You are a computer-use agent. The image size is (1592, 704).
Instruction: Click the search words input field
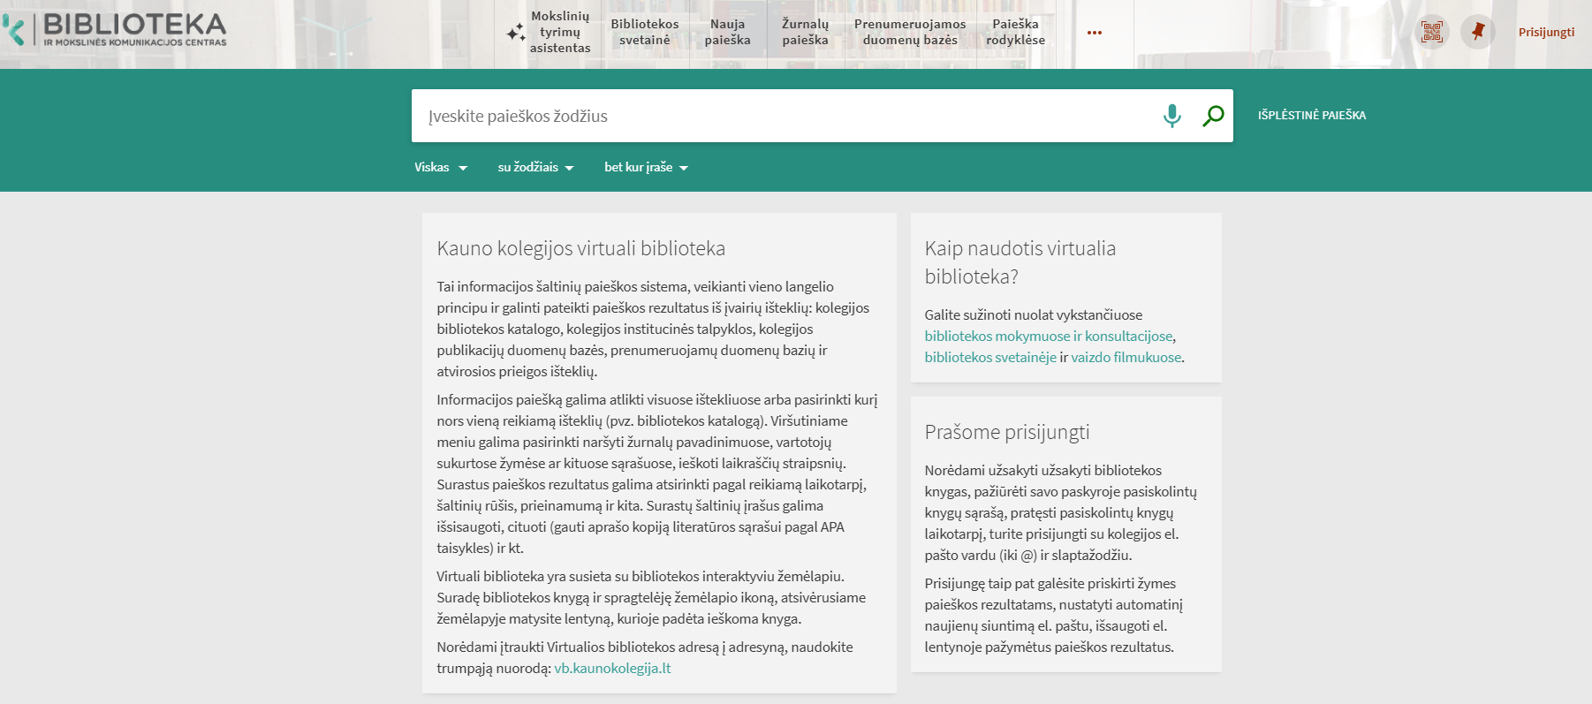pyautogui.click(x=786, y=116)
